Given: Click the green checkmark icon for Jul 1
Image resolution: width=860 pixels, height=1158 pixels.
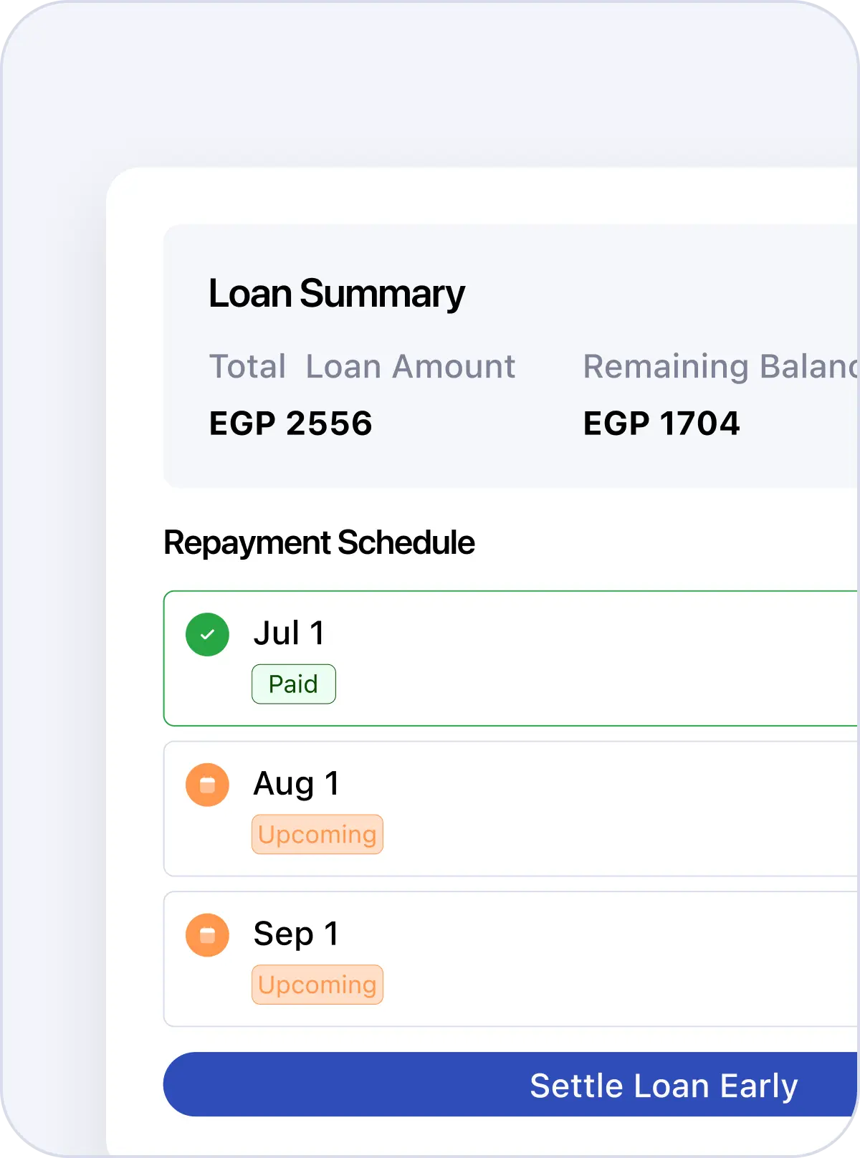Looking at the screenshot, I should tap(207, 634).
